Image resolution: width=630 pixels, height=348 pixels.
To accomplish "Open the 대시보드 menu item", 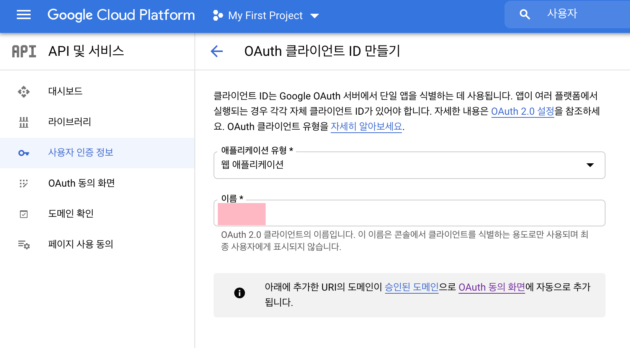I will click(x=97, y=92).
